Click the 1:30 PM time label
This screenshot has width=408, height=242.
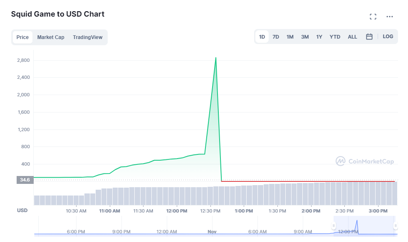click(277, 211)
